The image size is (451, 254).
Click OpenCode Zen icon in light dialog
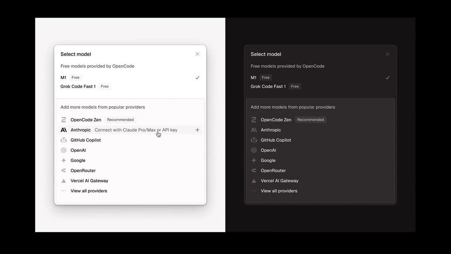(x=64, y=120)
